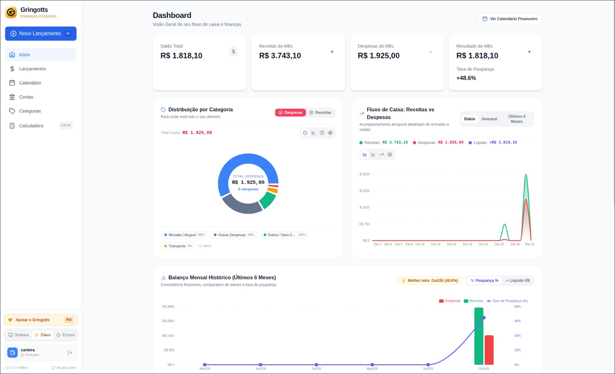Check for Atualizações in sidebar footer
The height and width of the screenshot is (374, 615).
(64, 367)
